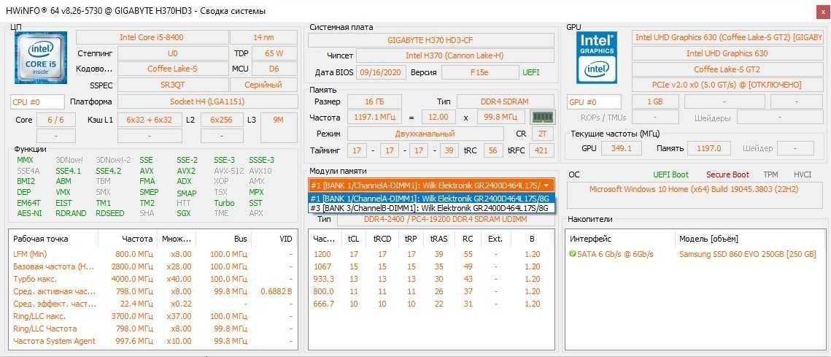Select the U0 stepping value
The image size is (831, 357).
173,53
